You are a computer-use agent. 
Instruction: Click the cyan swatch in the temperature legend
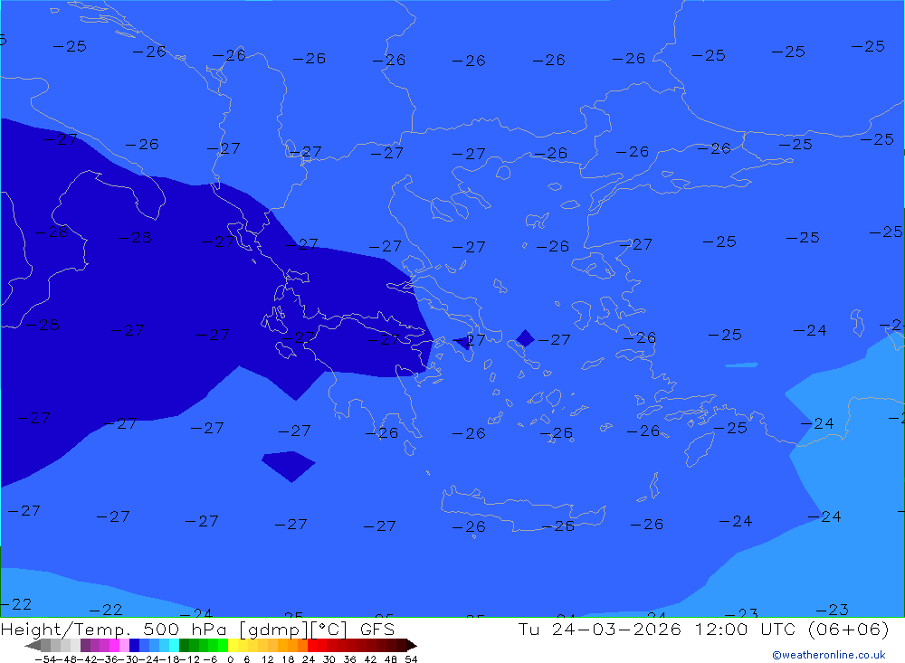tap(174, 645)
